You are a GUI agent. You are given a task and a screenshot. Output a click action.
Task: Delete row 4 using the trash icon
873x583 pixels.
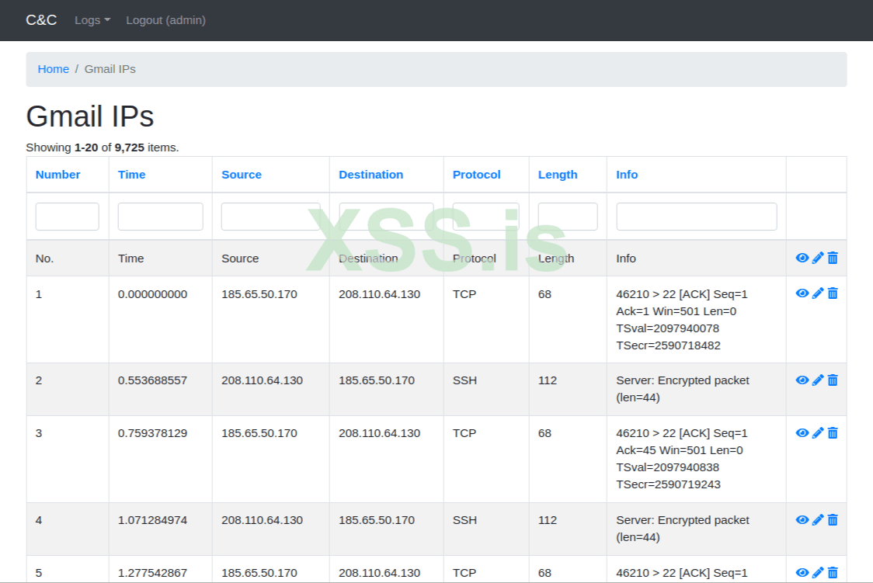833,519
